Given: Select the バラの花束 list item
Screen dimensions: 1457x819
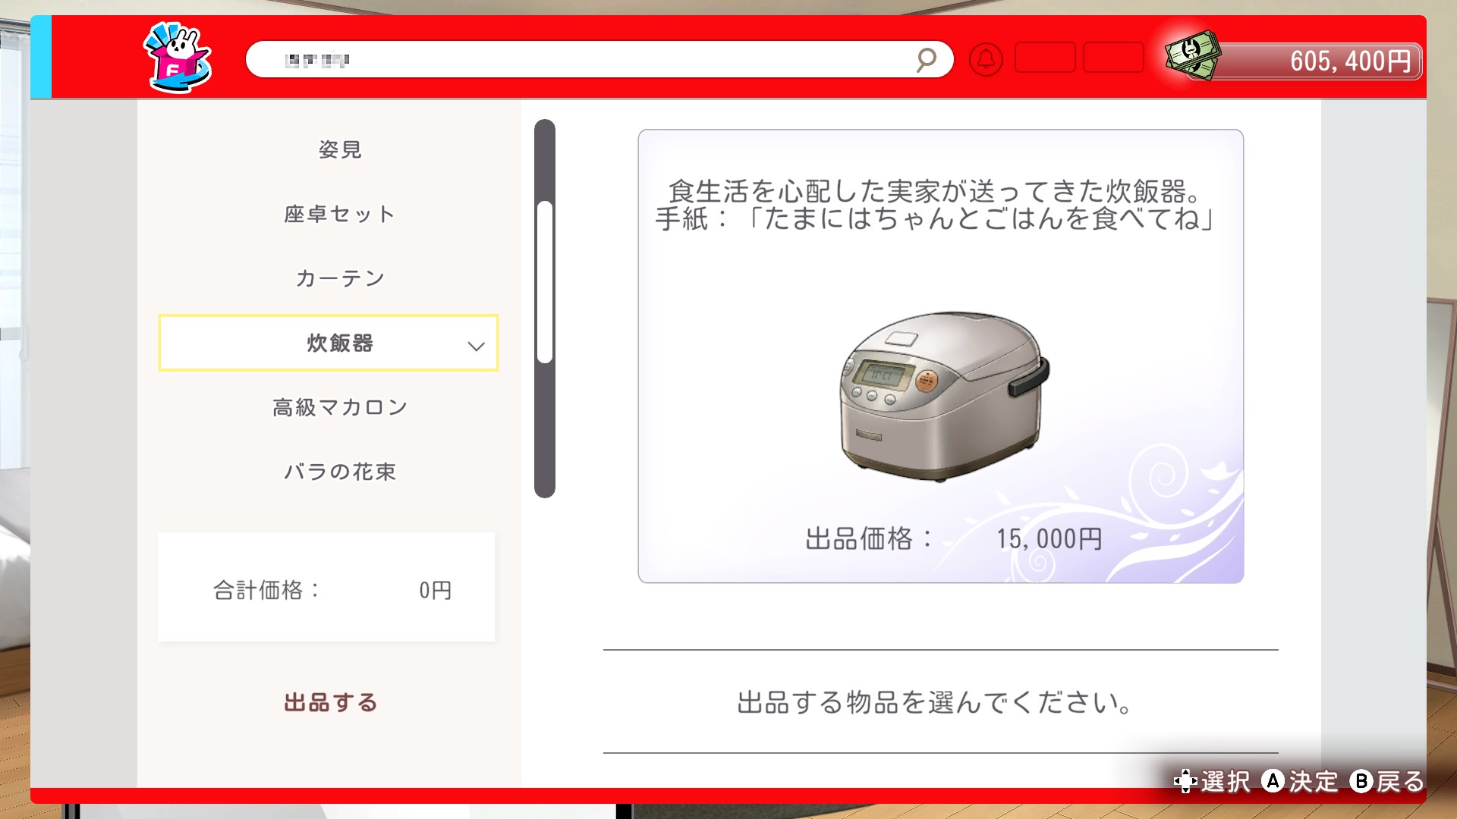Looking at the screenshot, I should coord(340,472).
